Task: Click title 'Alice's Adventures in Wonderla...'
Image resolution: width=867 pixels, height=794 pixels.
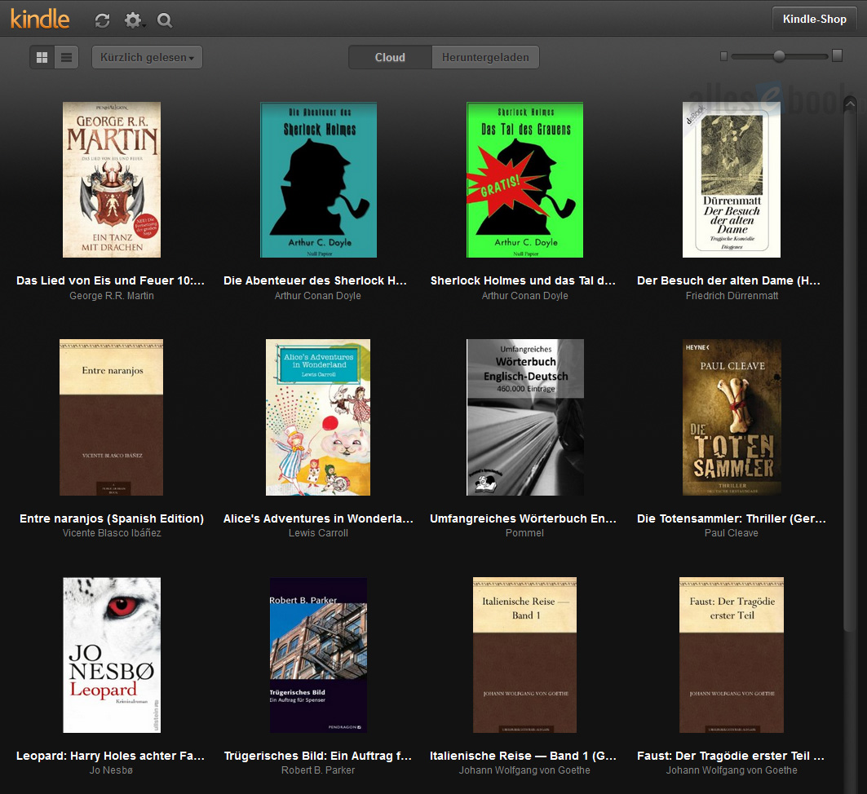Action: click(x=318, y=518)
